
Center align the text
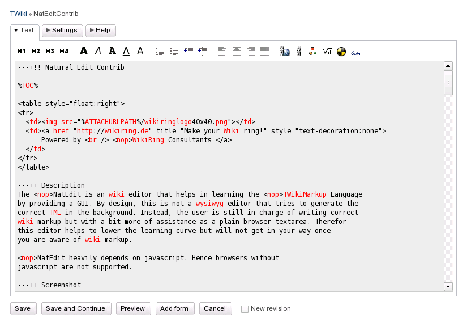coord(237,51)
